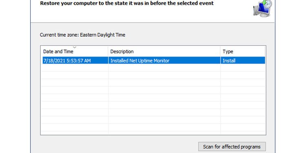This screenshot has width=306, height=153.
Task: Click the Install type cell
Action: [x=243, y=60]
